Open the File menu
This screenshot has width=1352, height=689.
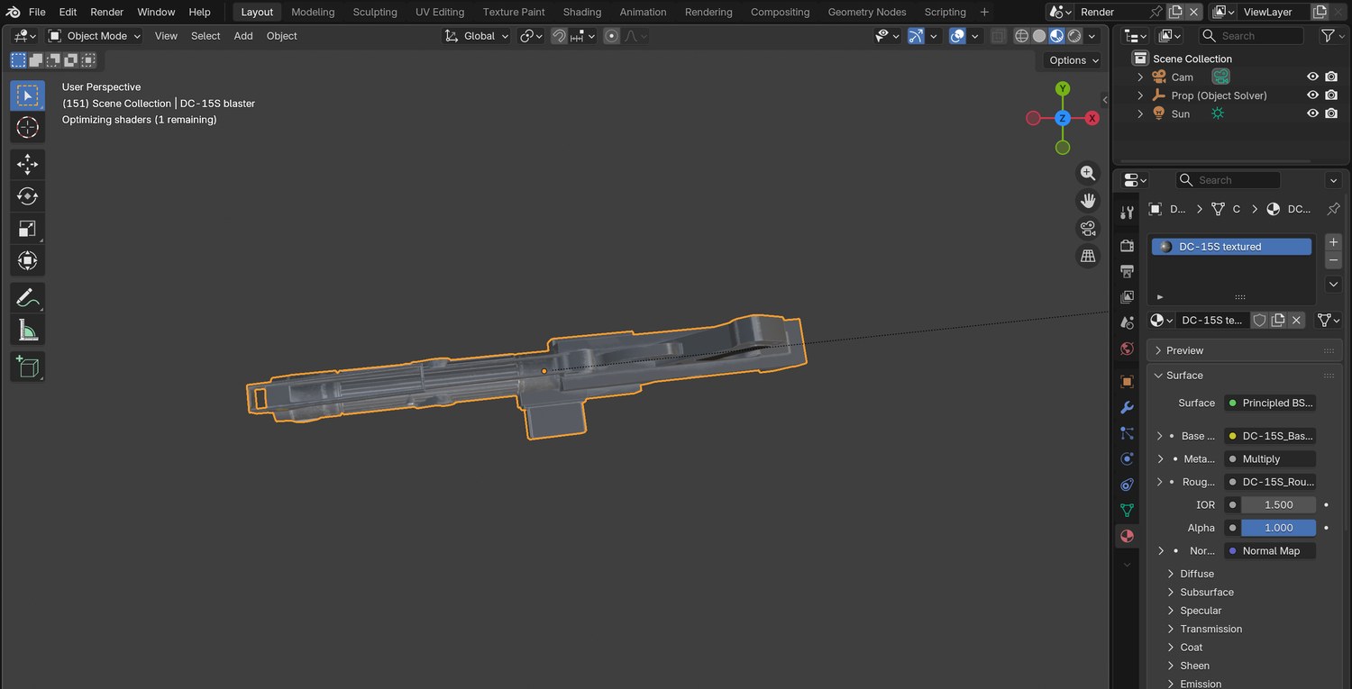[37, 12]
